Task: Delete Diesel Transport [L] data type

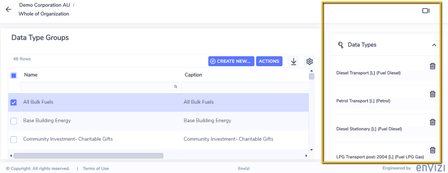Action: [x=432, y=66]
